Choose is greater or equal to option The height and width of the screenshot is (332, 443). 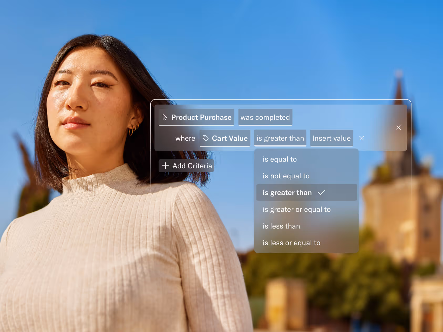[296, 209]
